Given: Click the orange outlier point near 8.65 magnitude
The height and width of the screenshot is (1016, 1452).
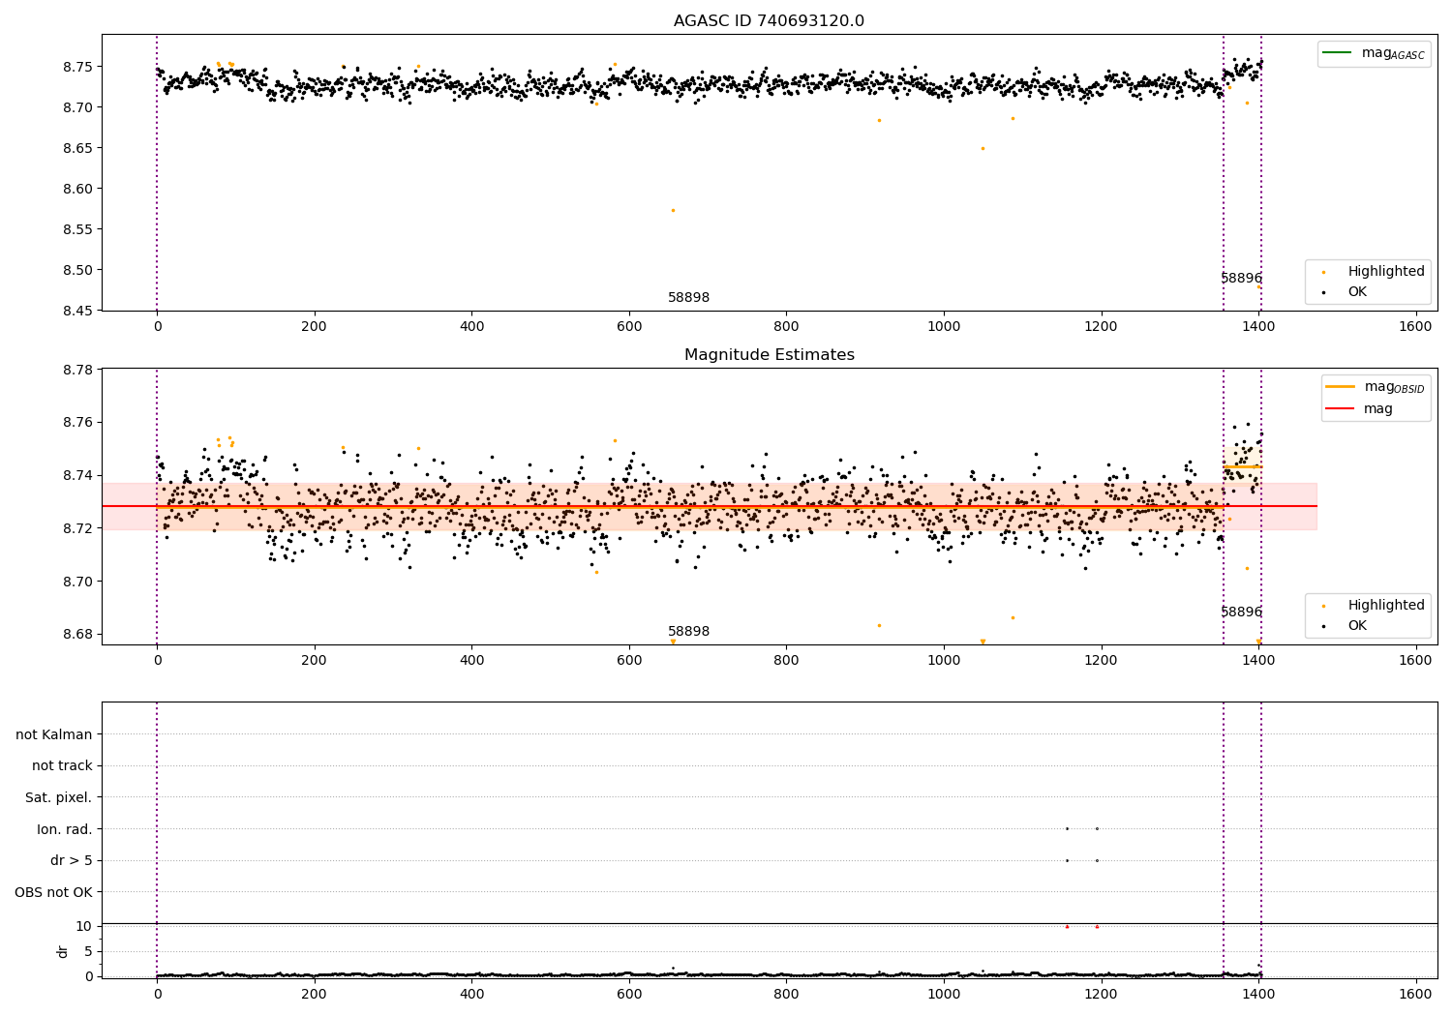Looking at the screenshot, I should click(x=983, y=148).
